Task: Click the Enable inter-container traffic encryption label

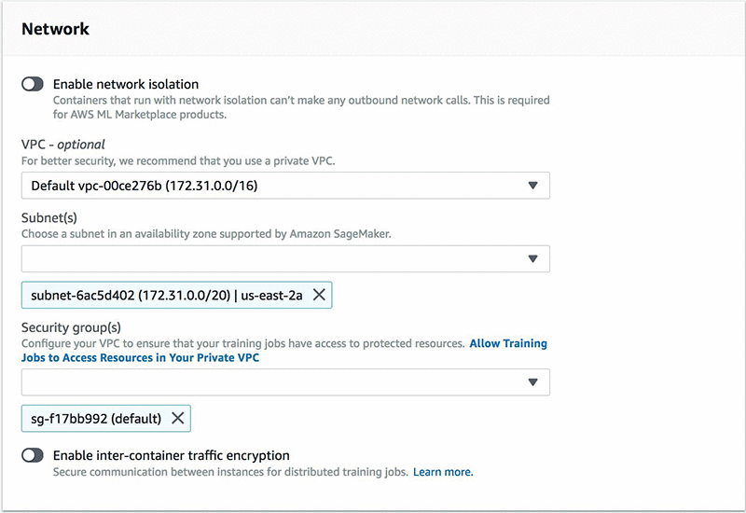Action: [171, 455]
